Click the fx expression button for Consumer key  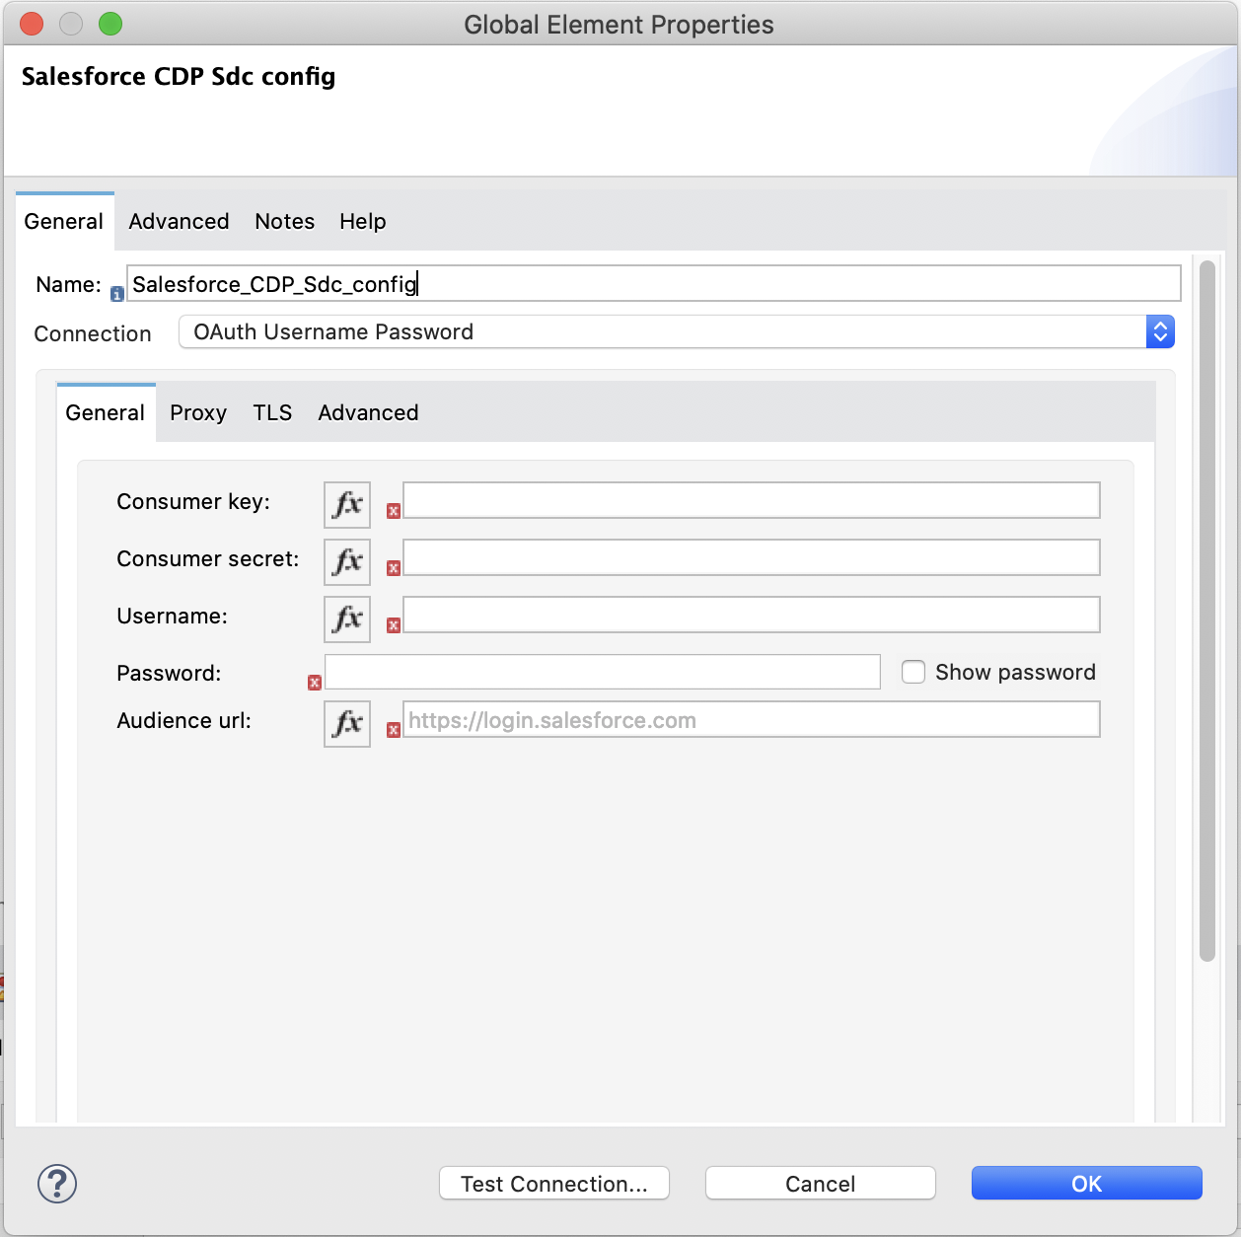(x=347, y=505)
